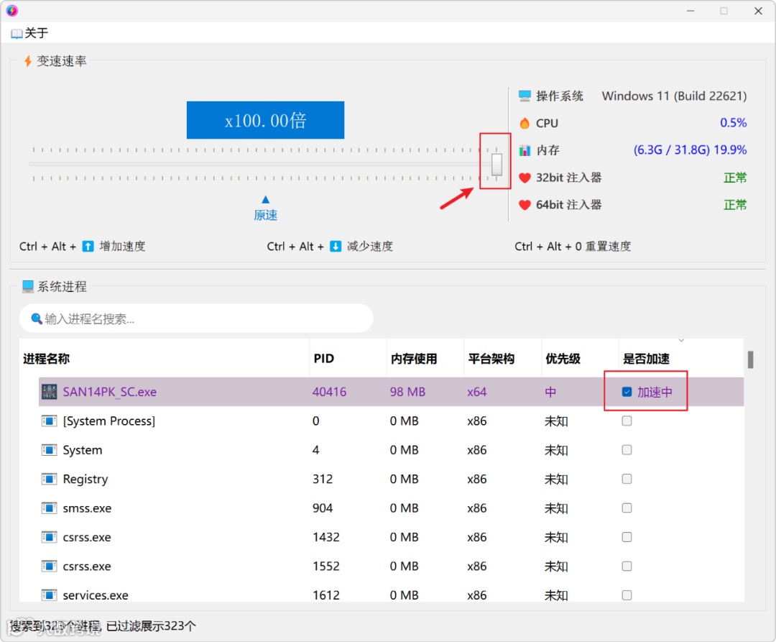Minimize the window
Image resolution: width=776 pixels, height=642 pixels.
click(x=690, y=11)
